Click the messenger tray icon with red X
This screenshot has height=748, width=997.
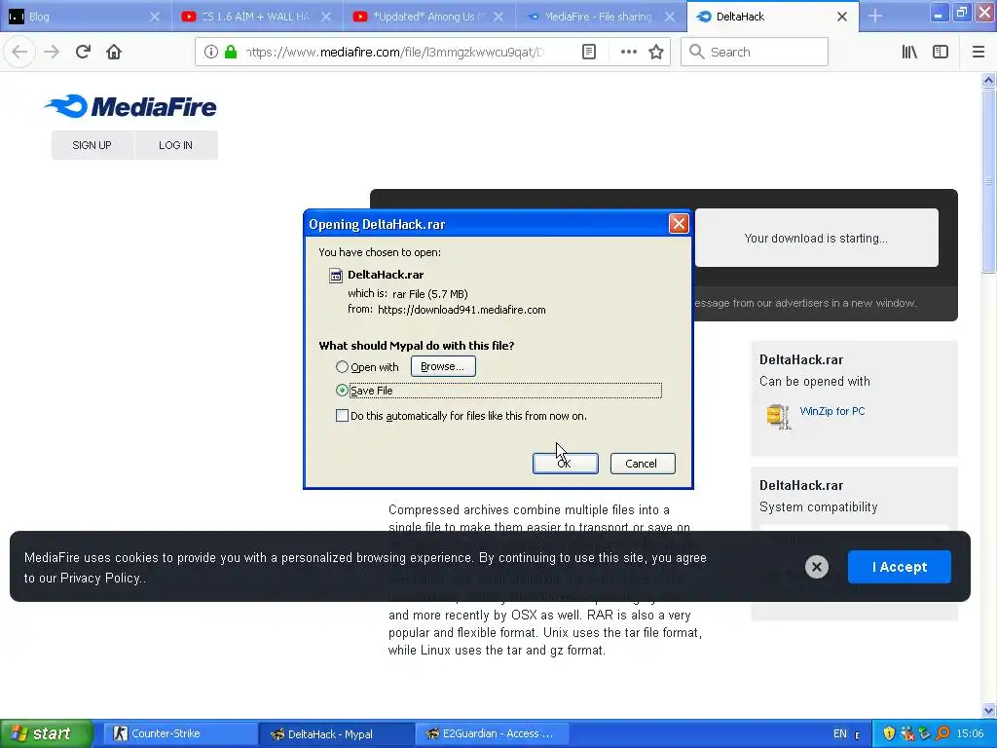point(907,733)
